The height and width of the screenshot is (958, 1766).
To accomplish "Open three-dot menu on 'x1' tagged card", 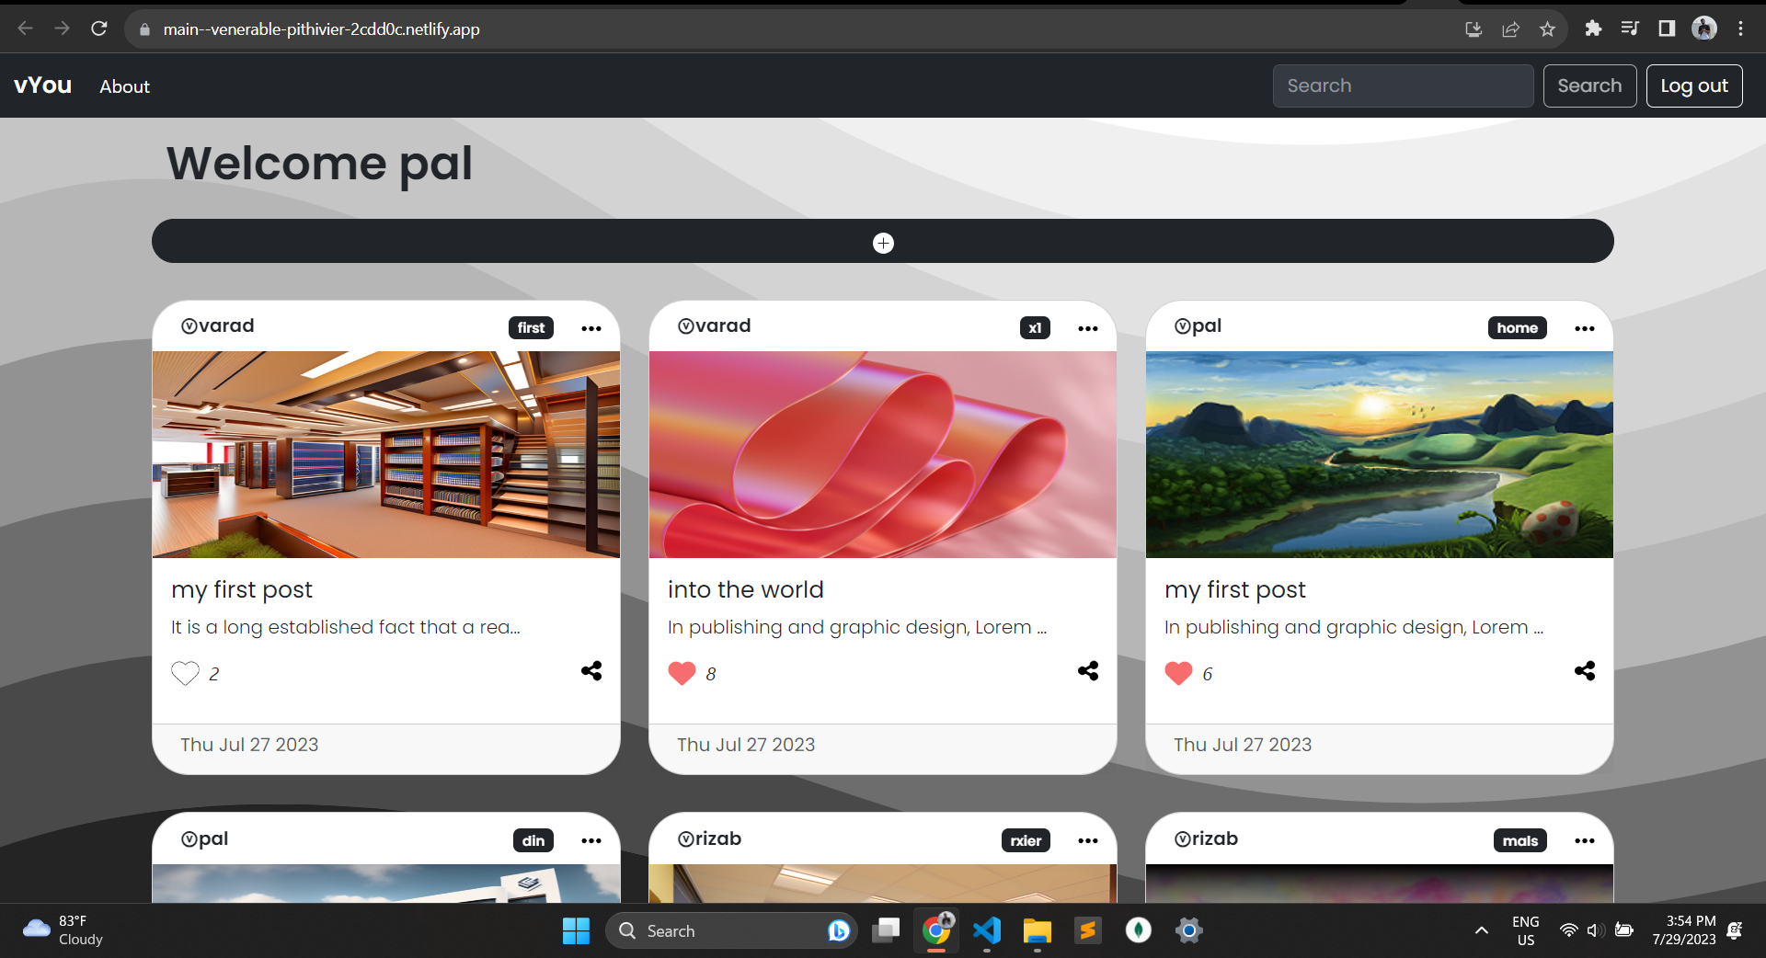I will coord(1088,328).
